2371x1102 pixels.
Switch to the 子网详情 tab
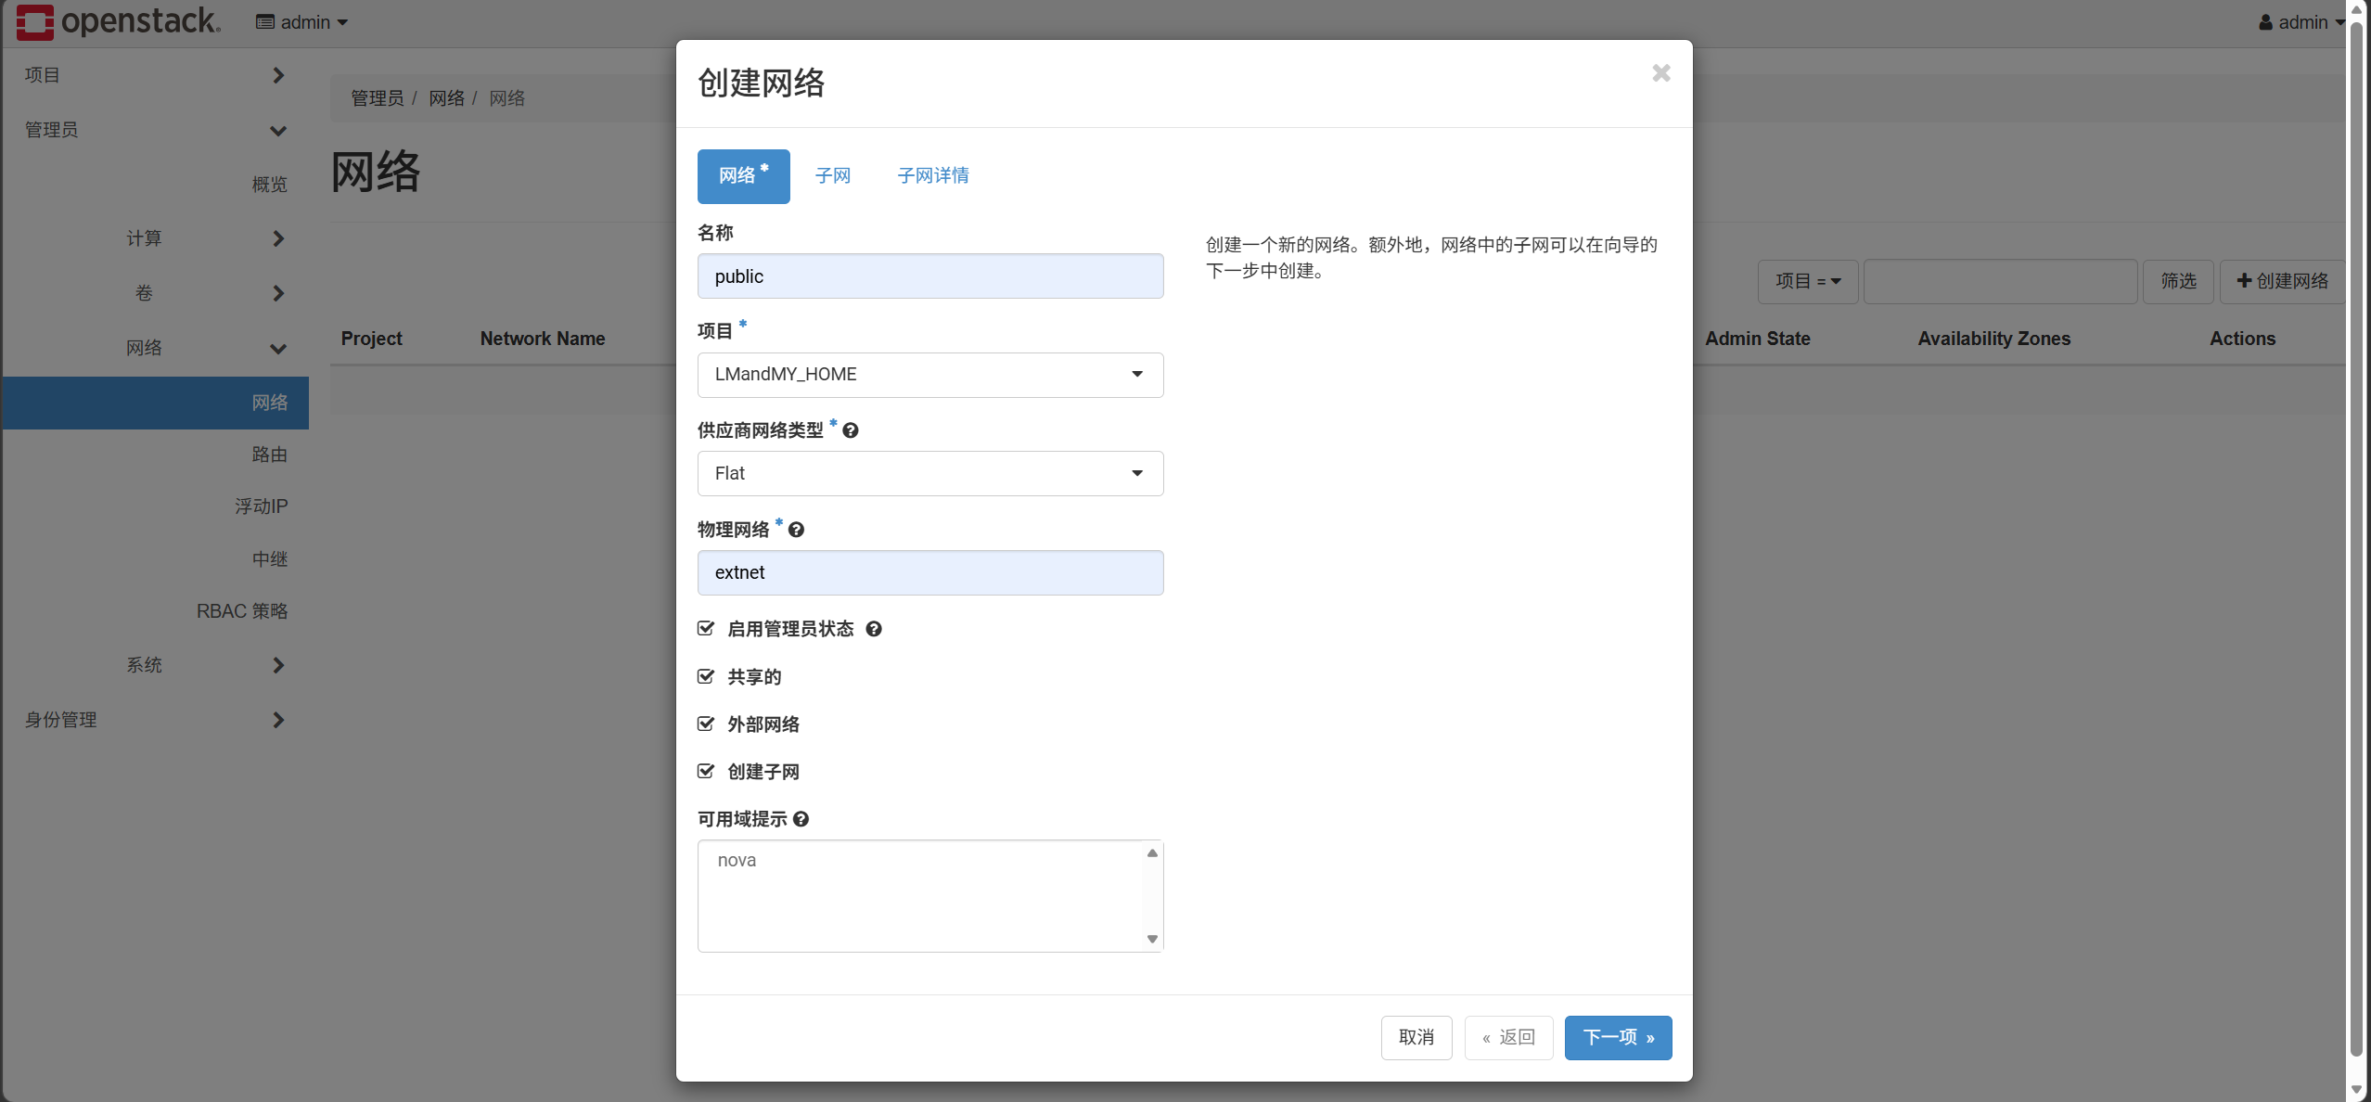[933, 175]
